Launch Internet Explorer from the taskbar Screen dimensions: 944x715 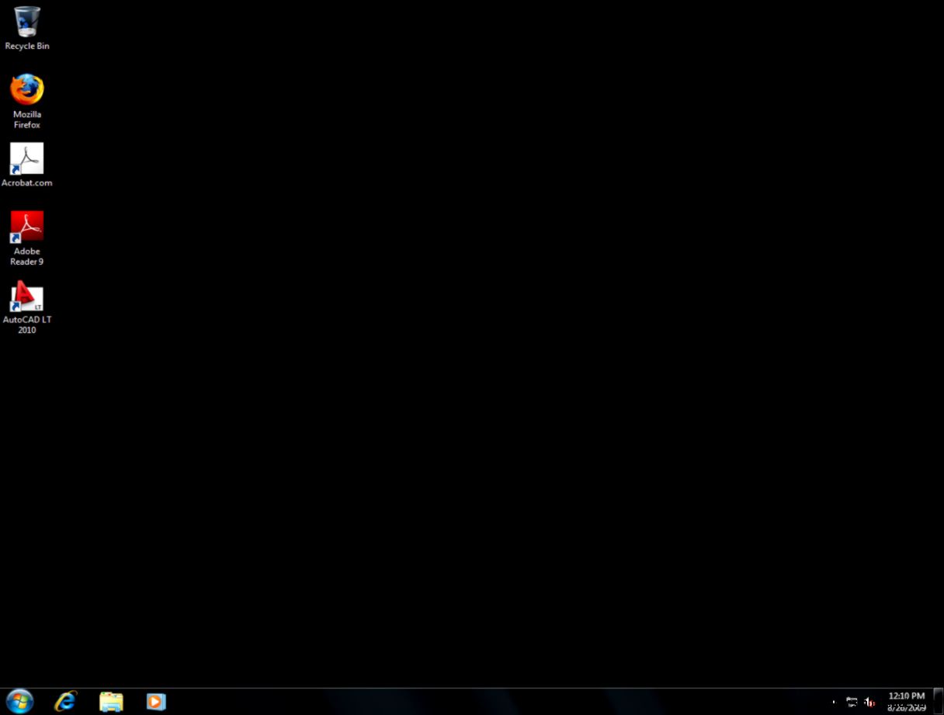click(x=64, y=701)
